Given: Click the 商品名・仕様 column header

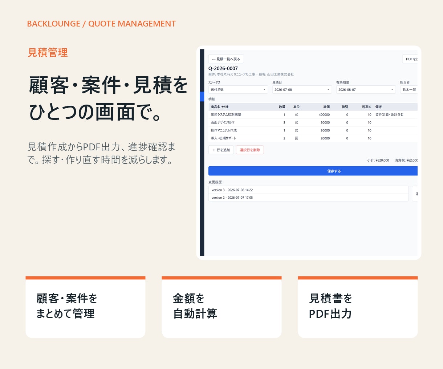Looking at the screenshot, I should pos(220,107).
